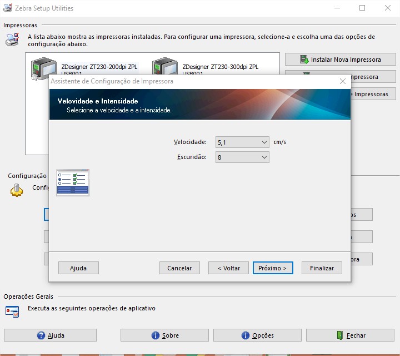Image resolution: width=400 pixels, height=356 pixels.
Task: Click the wizard checklist illustration thumbnail
Action: pyautogui.click(x=73, y=182)
